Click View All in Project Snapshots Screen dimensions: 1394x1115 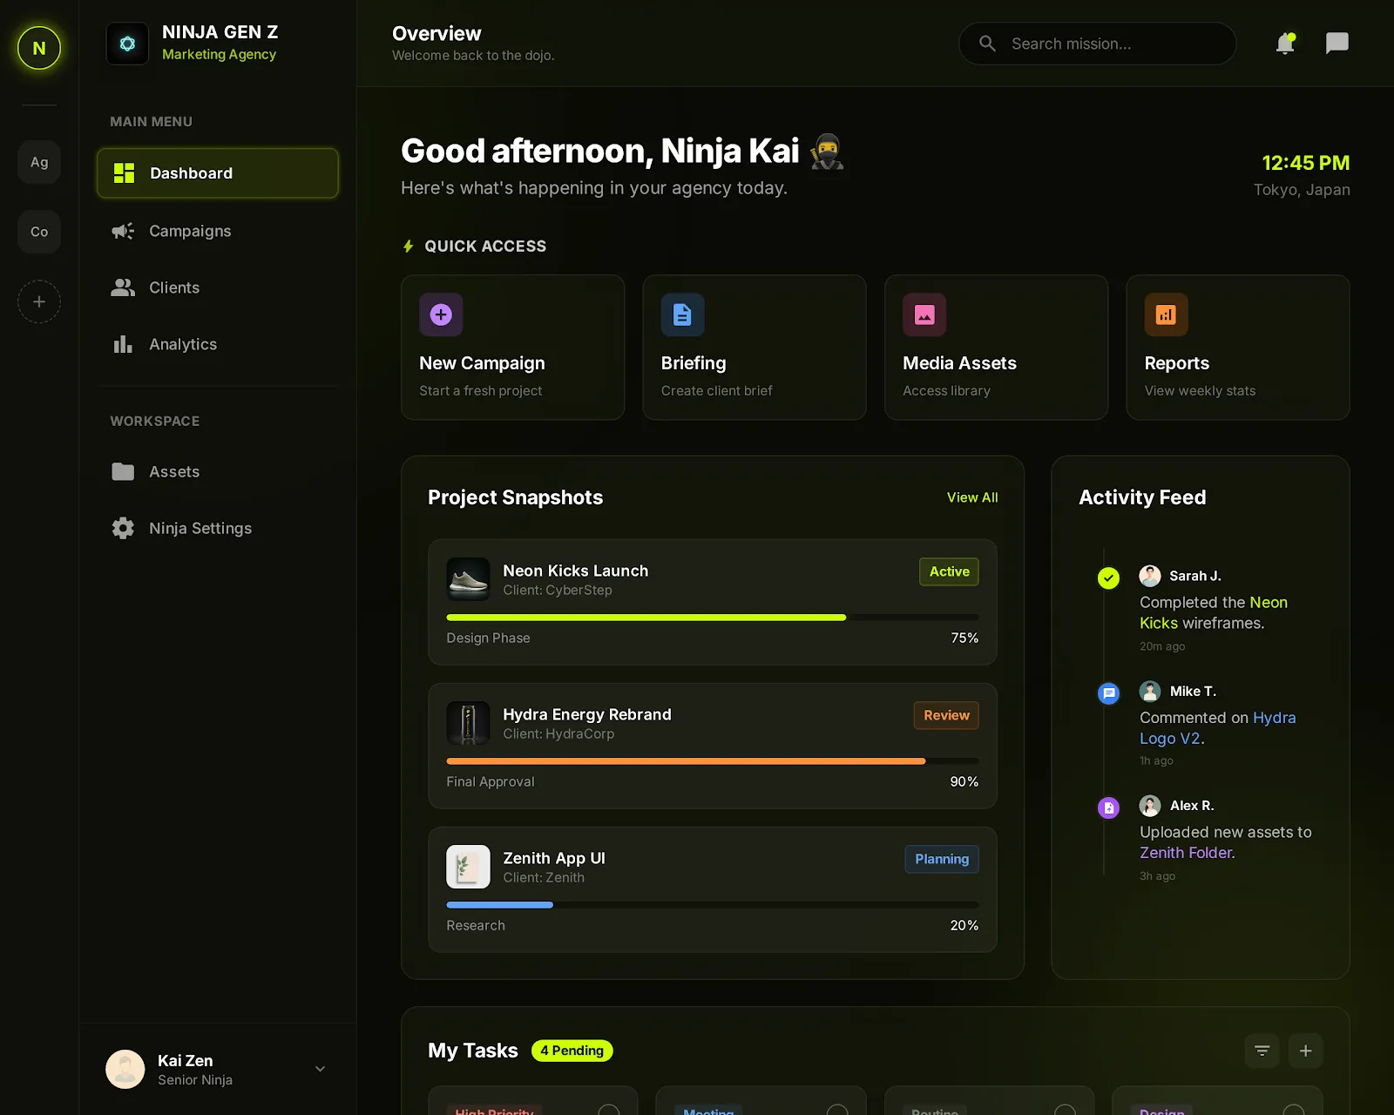tap(971, 497)
